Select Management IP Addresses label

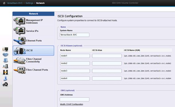(x=34, y=21)
